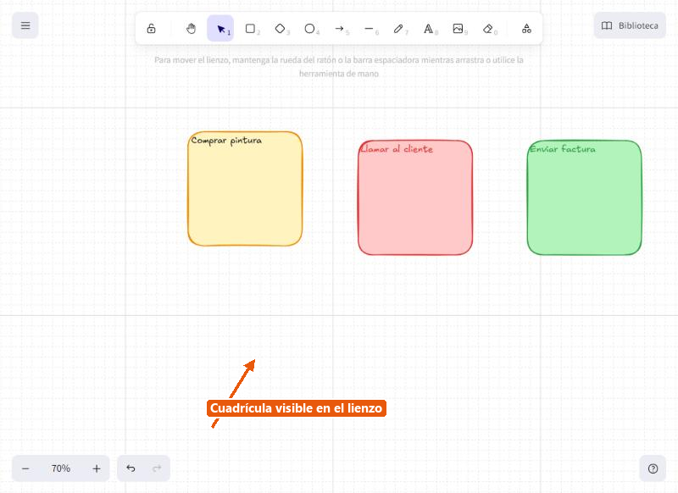The image size is (678, 493).
Task: Open the help question mark
Action: click(x=653, y=468)
